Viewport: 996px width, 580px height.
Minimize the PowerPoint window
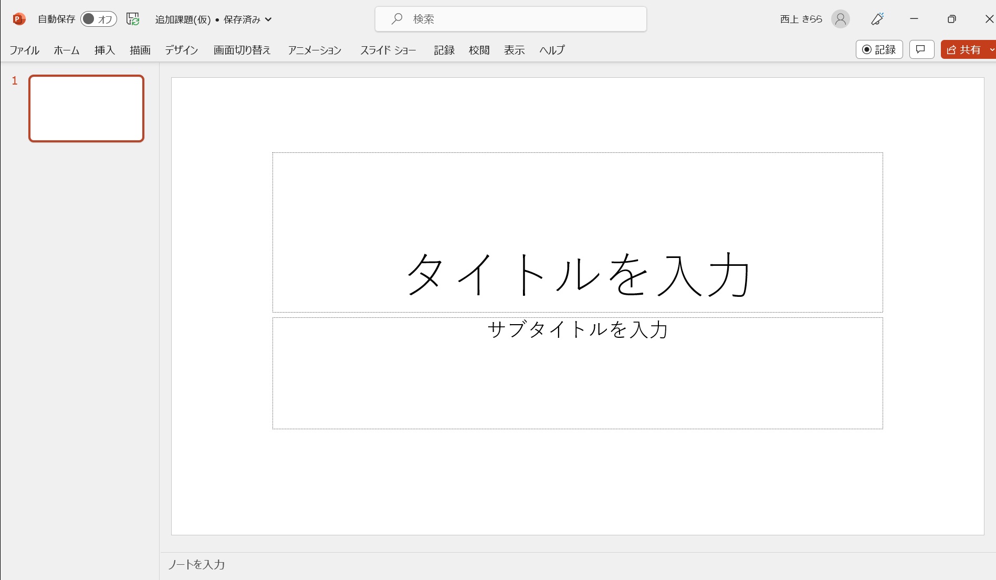[914, 19]
